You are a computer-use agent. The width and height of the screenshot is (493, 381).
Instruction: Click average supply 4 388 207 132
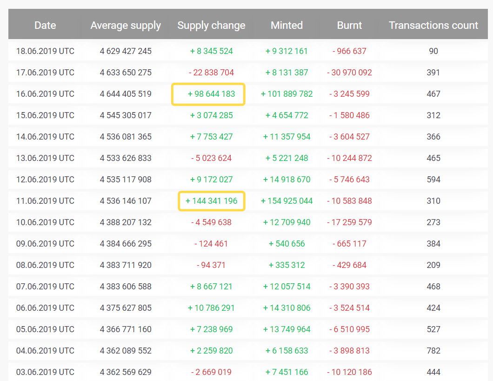click(x=126, y=222)
